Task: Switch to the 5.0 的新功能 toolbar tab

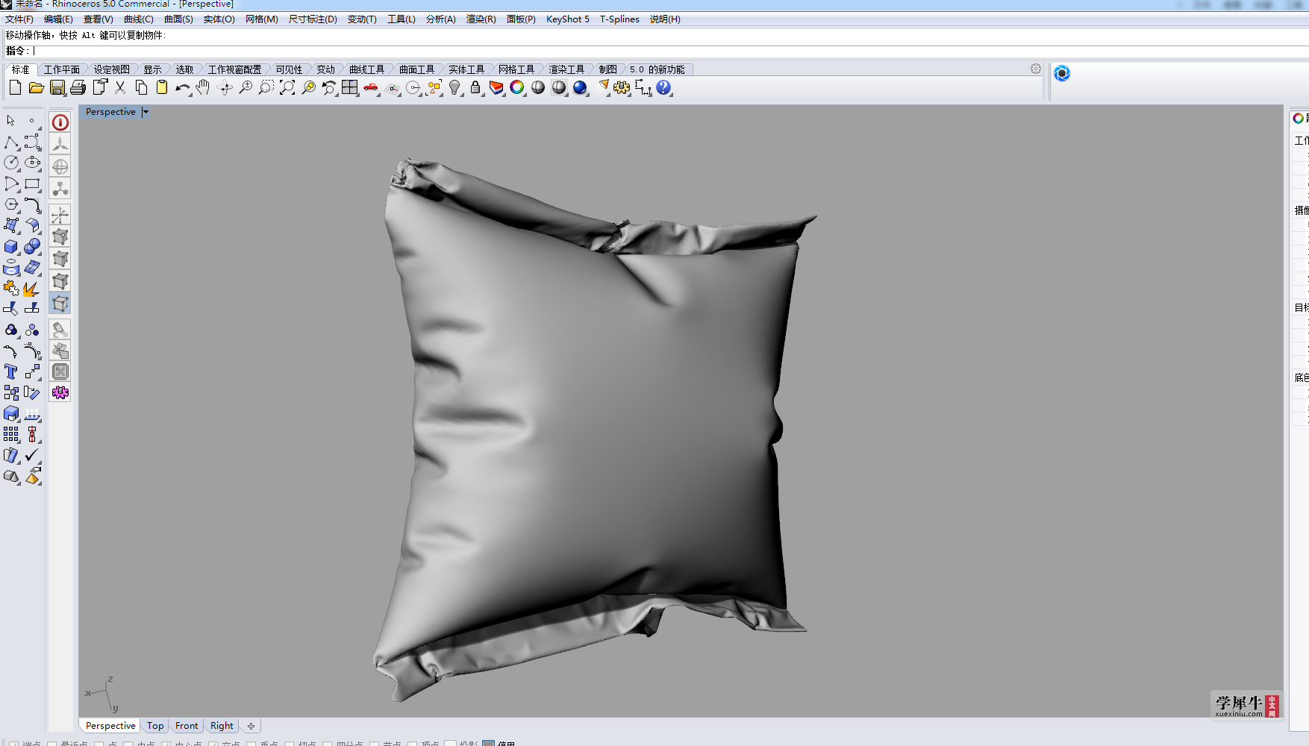Action: pos(657,69)
